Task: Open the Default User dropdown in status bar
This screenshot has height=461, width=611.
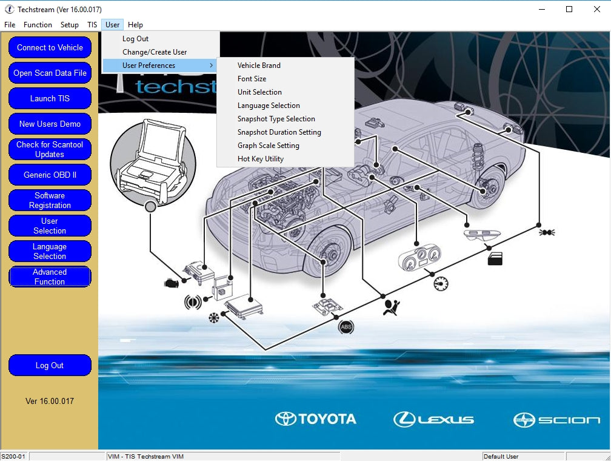Action: [x=524, y=456]
